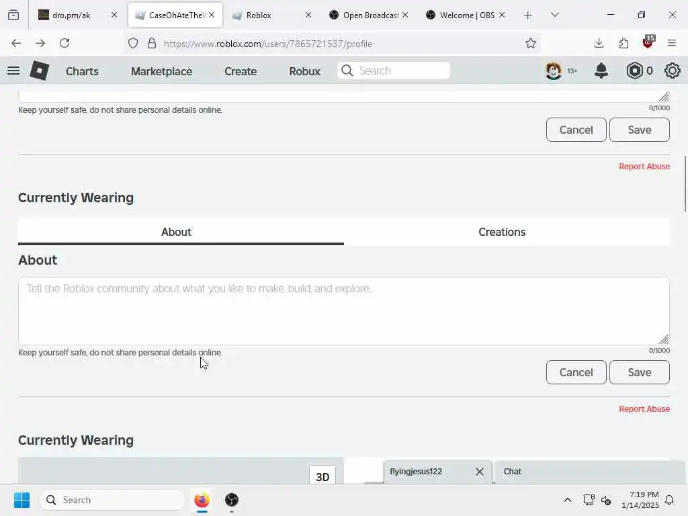Open the browser extensions puzzle icon
The width and height of the screenshot is (688, 516).
pyautogui.click(x=623, y=43)
